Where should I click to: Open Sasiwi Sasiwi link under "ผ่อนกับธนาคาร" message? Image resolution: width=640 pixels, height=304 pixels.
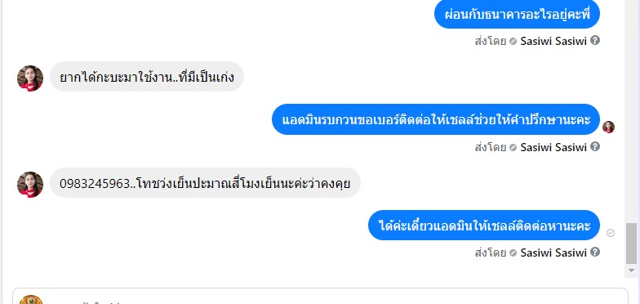tap(553, 41)
